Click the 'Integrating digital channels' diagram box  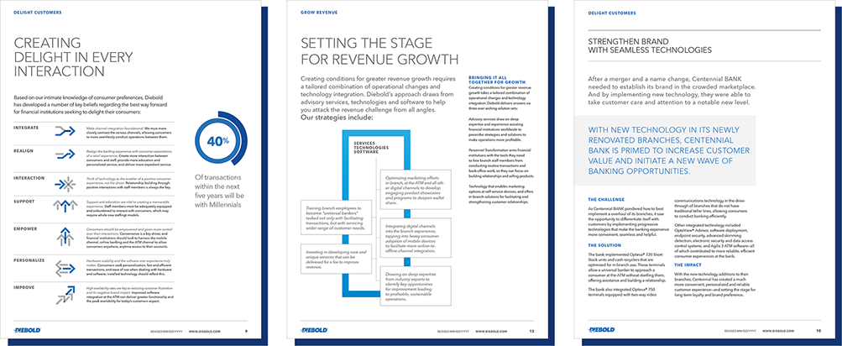click(x=416, y=238)
